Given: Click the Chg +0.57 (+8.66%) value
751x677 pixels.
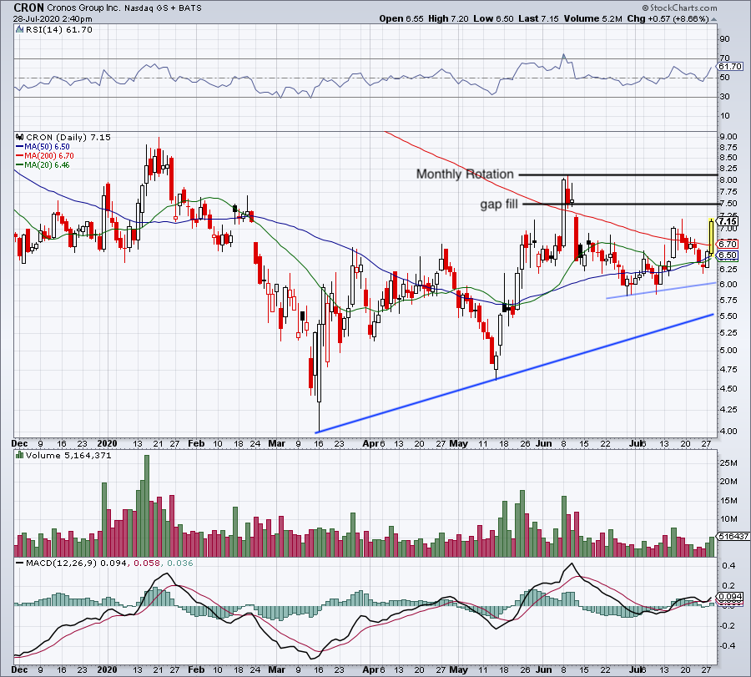Looking at the screenshot, I should [x=668, y=18].
